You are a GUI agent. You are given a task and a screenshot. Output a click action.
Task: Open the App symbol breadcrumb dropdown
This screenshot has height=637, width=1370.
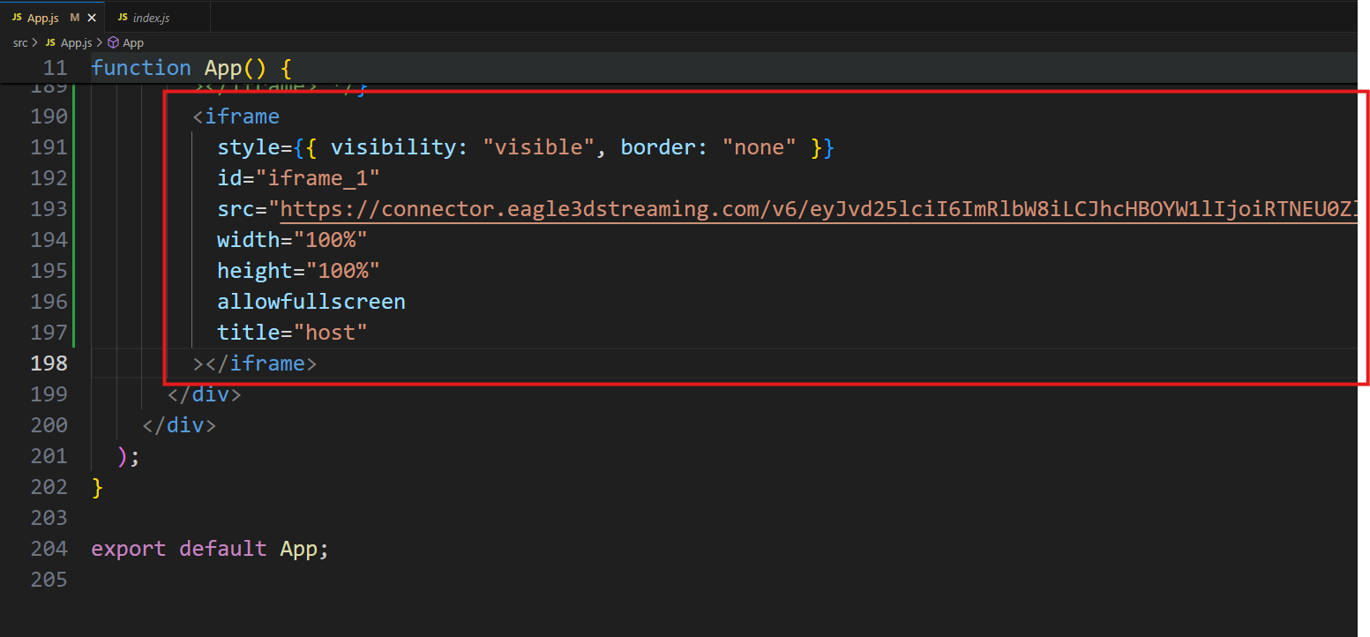(x=133, y=42)
